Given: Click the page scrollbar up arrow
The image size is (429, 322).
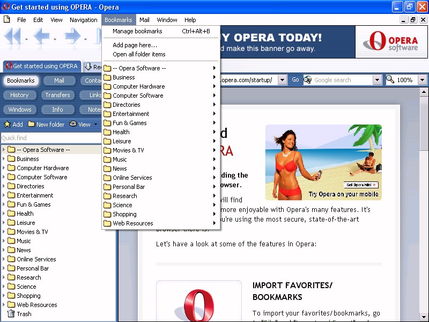Looking at the screenshot, I should [424, 92].
